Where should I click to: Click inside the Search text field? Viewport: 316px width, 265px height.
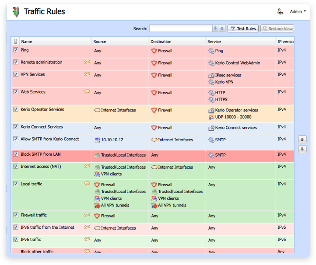tap(180, 28)
